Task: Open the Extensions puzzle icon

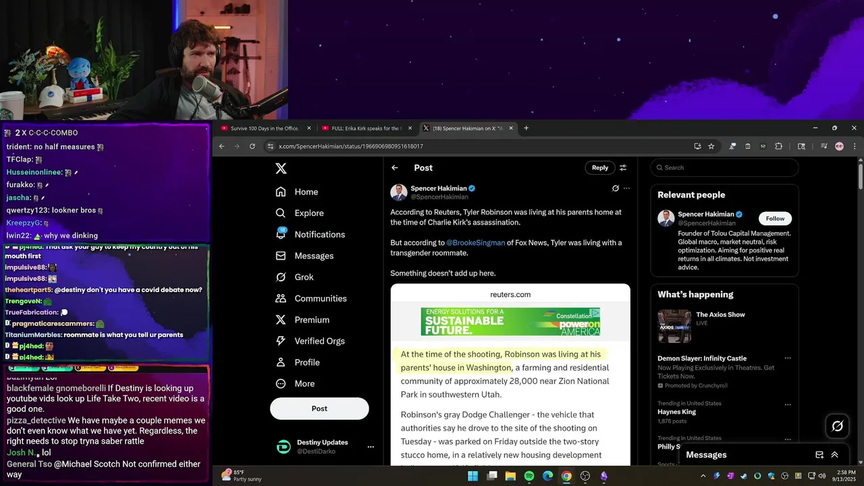Action: [778, 146]
